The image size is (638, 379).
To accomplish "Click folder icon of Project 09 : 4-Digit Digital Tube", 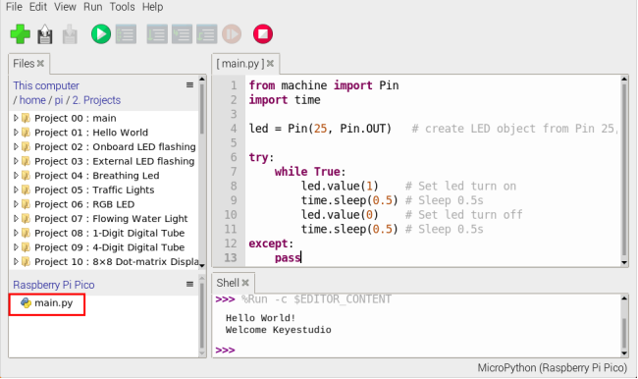I will click(26, 247).
